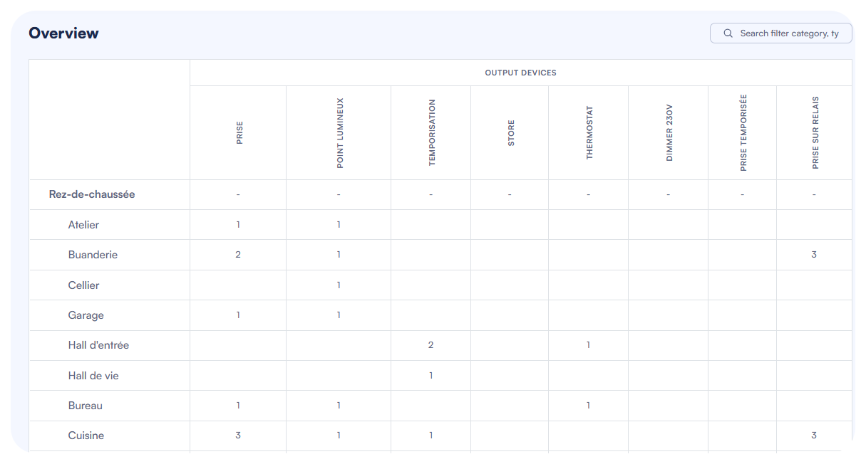
Task: Select the PRISE SUR RELAIS column header
Action: (x=813, y=132)
